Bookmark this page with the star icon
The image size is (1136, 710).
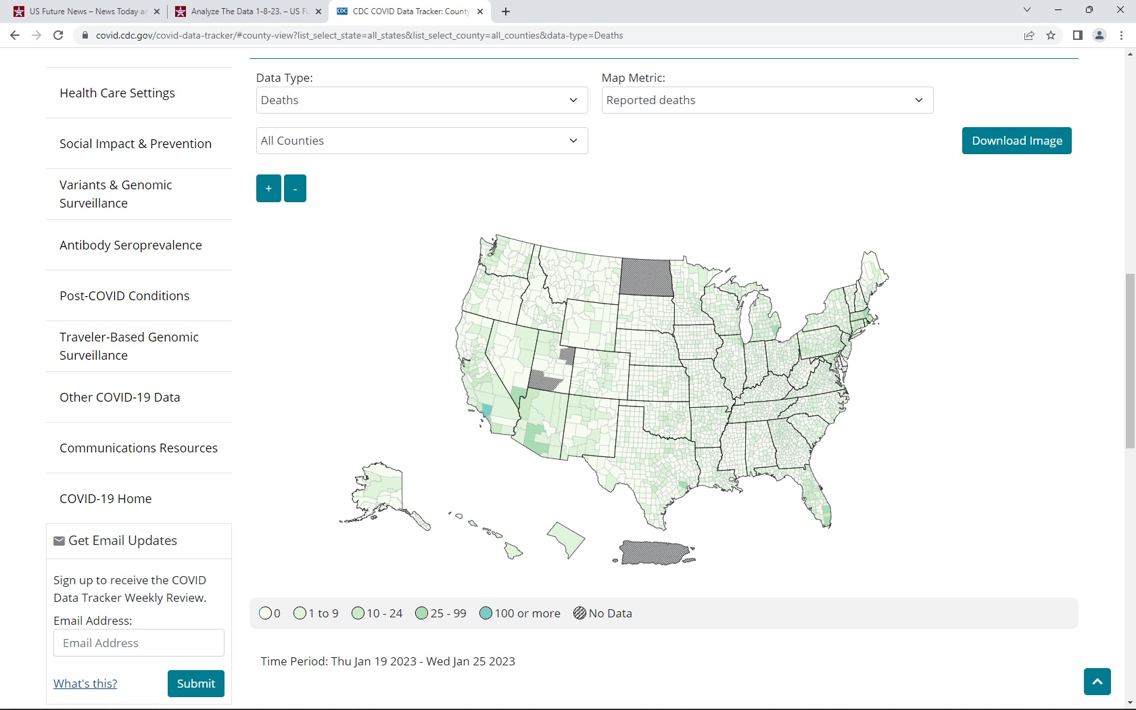(x=1051, y=35)
